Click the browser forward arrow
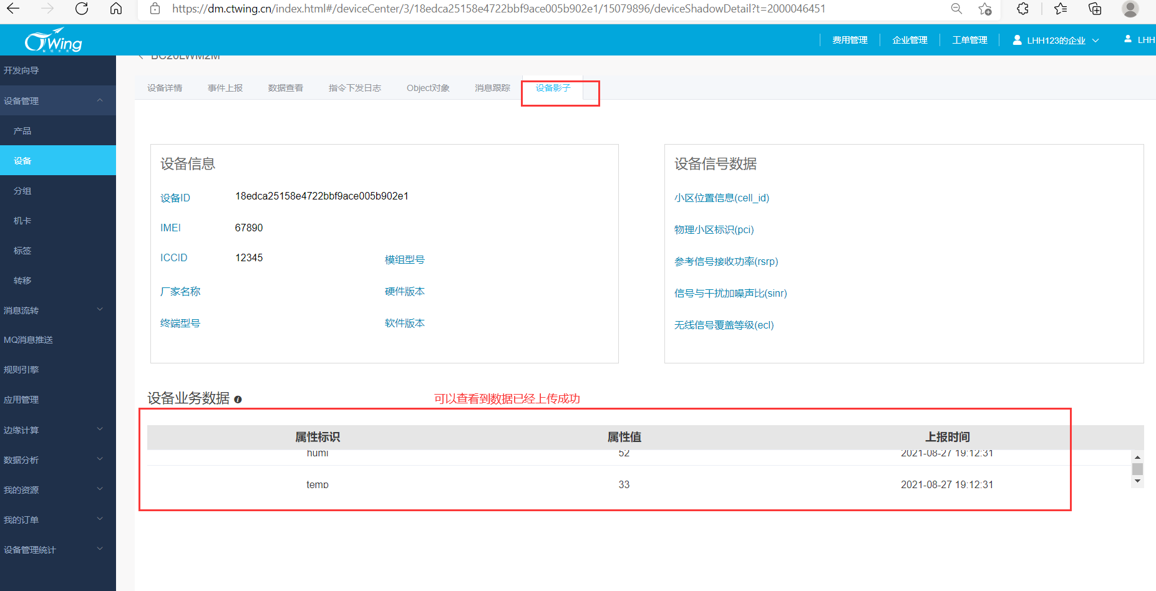 click(x=47, y=9)
